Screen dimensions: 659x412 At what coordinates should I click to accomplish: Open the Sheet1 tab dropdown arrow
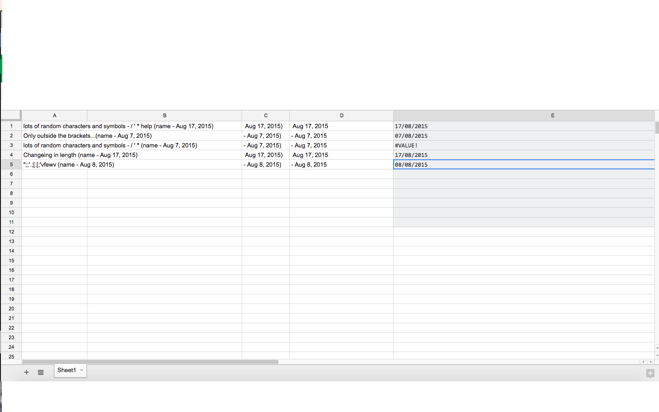click(82, 370)
